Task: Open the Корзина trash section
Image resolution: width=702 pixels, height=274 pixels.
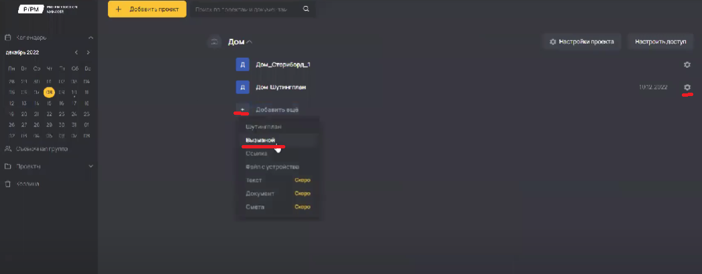Action: 28,183
